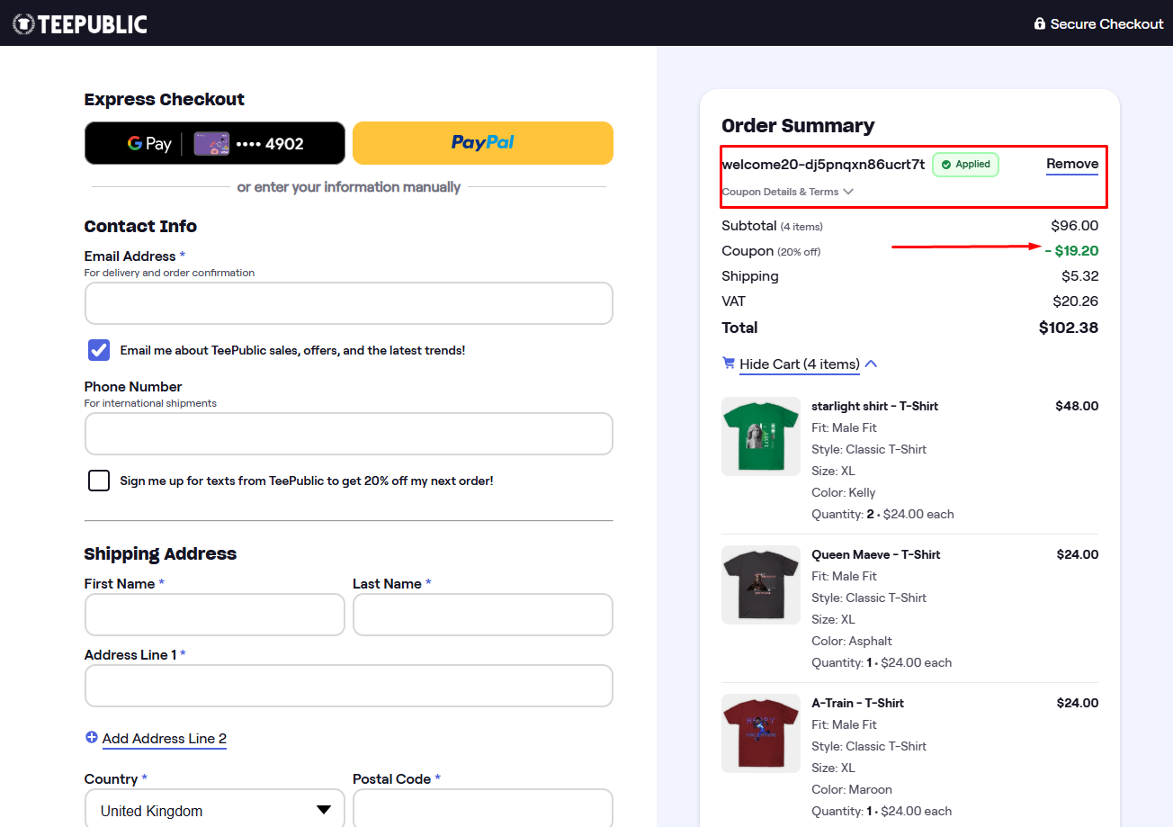The height and width of the screenshot is (827, 1173).
Task: Click the Color: Kelly text
Action: (843, 493)
